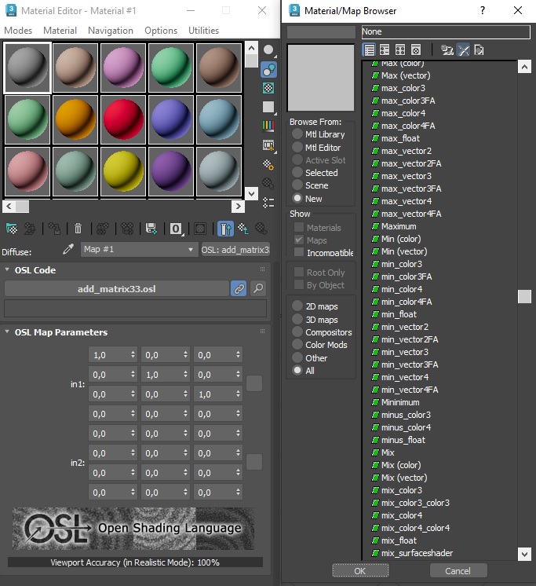
Task: Select Browse From Selected radio button
Action: tap(297, 172)
